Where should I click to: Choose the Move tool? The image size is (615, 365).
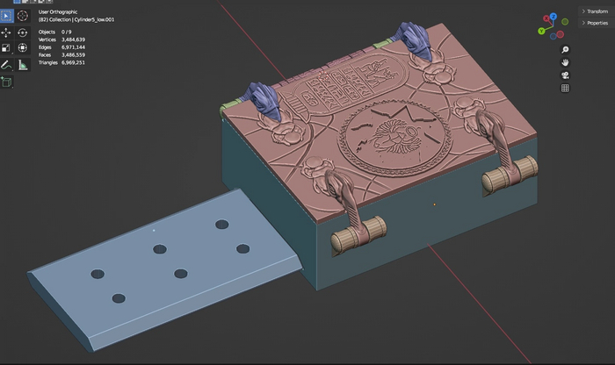click(x=6, y=32)
